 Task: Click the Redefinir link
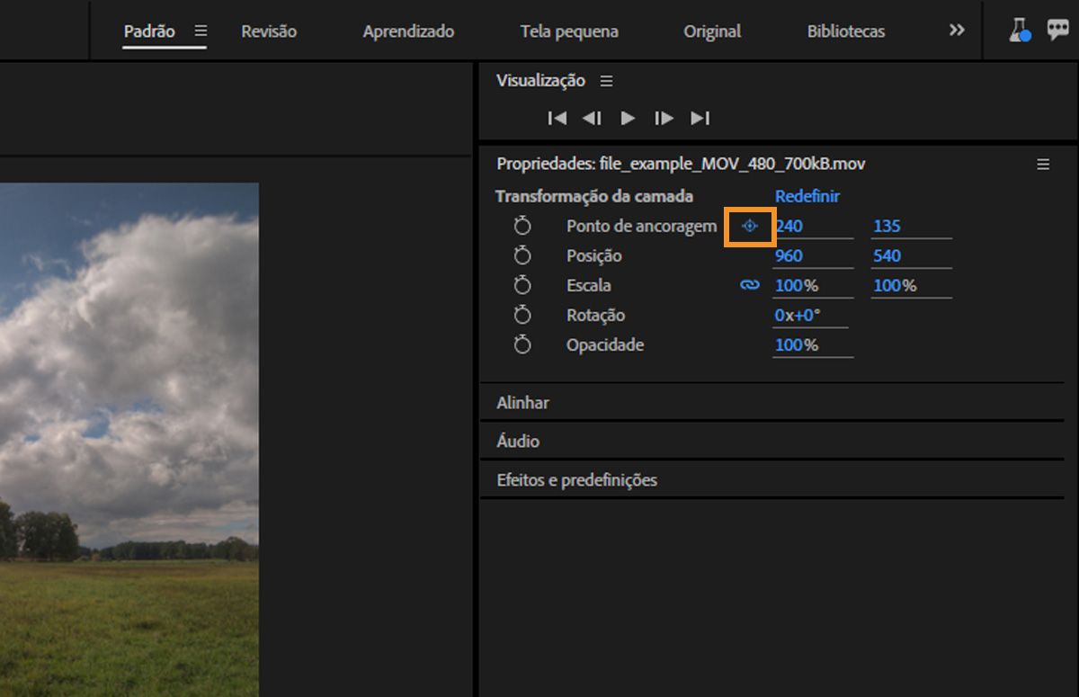807,196
